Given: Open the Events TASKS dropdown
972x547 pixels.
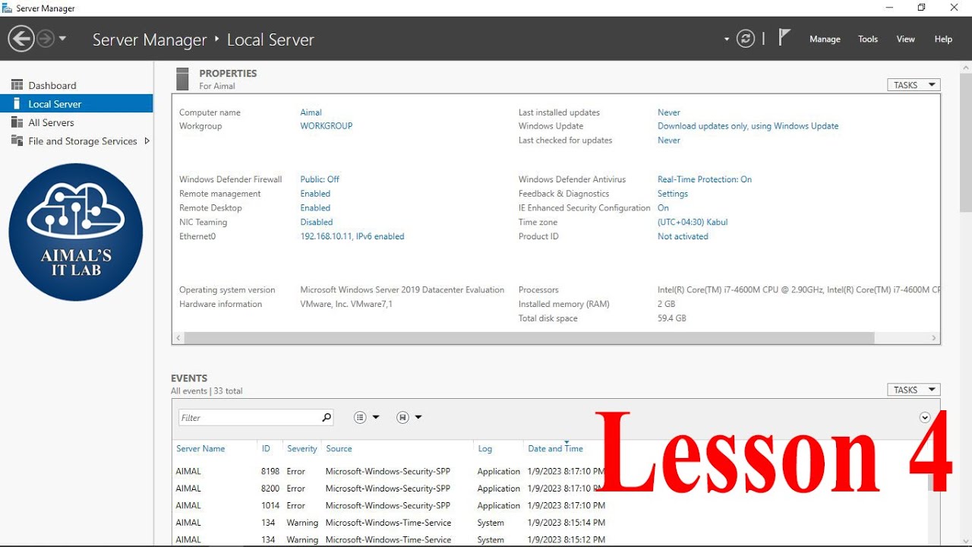Looking at the screenshot, I should point(914,390).
